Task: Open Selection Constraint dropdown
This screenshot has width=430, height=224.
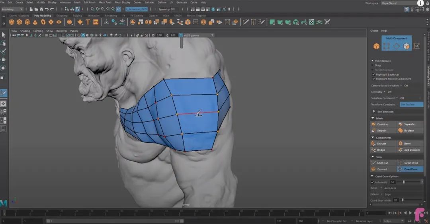Action: (397, 98)
